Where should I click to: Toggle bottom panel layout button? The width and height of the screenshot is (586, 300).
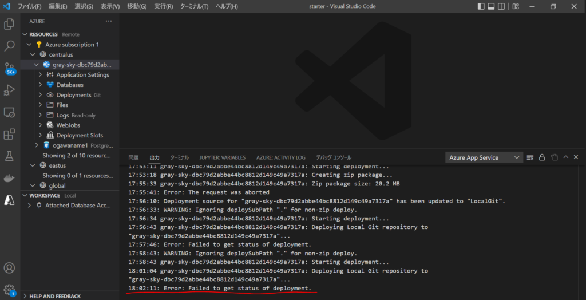(x=492, y=6)
